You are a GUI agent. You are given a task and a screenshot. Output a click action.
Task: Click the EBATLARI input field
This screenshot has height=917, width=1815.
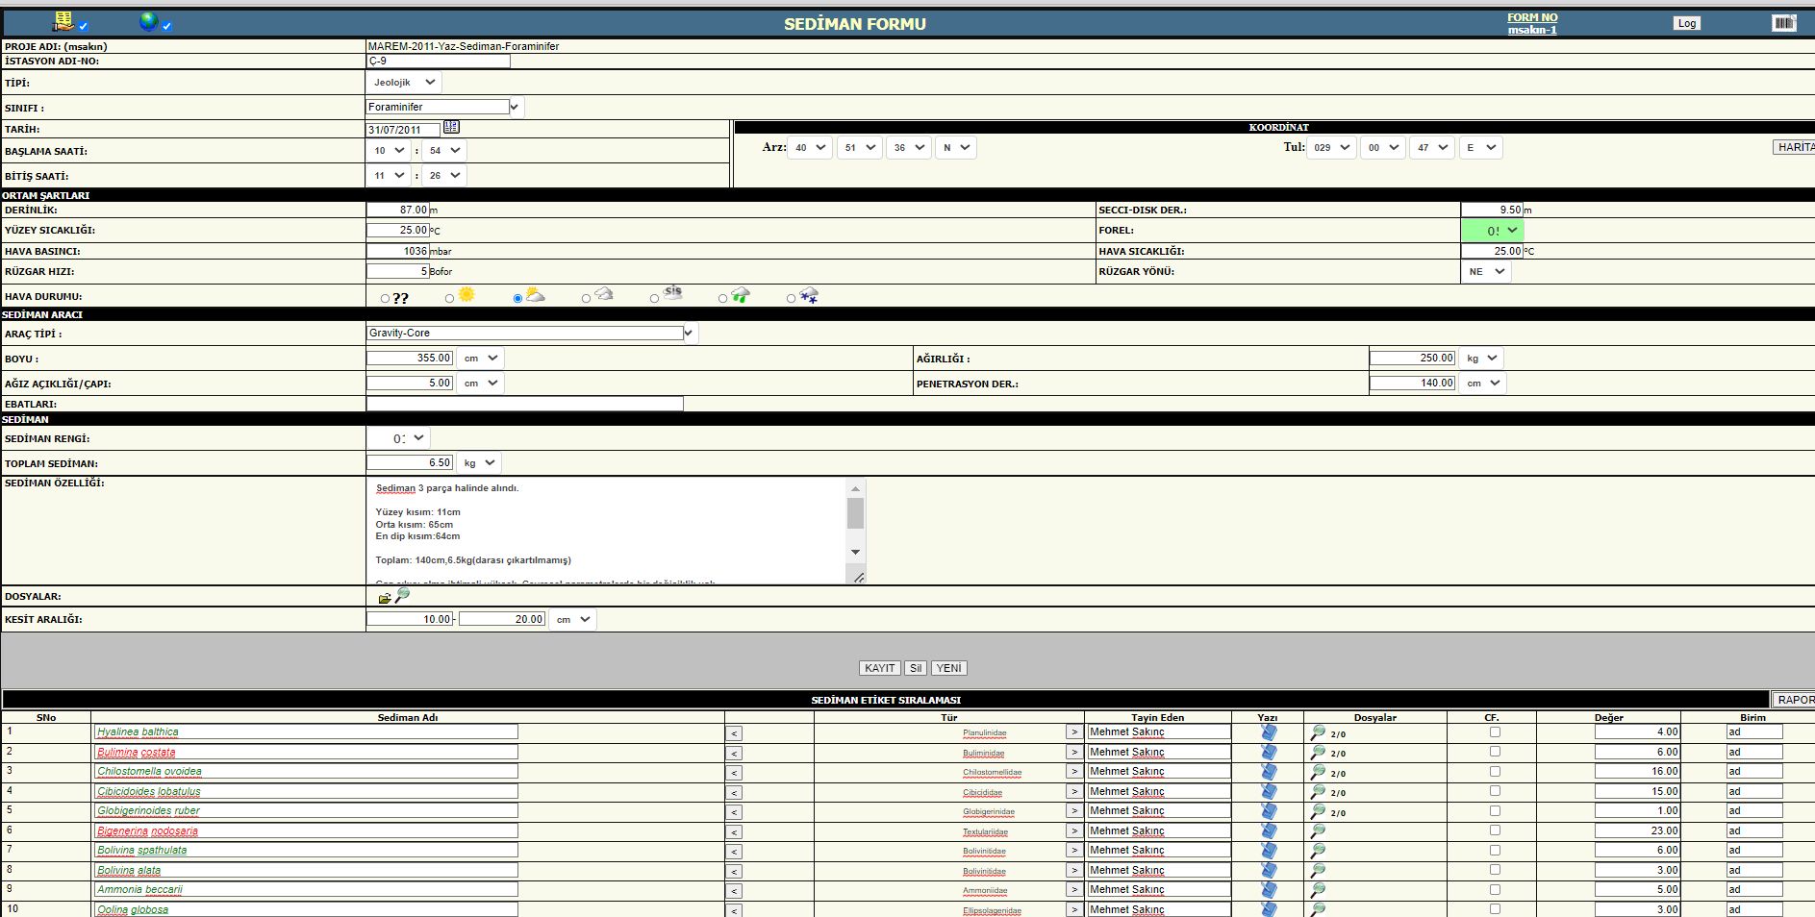click(525, 404)
